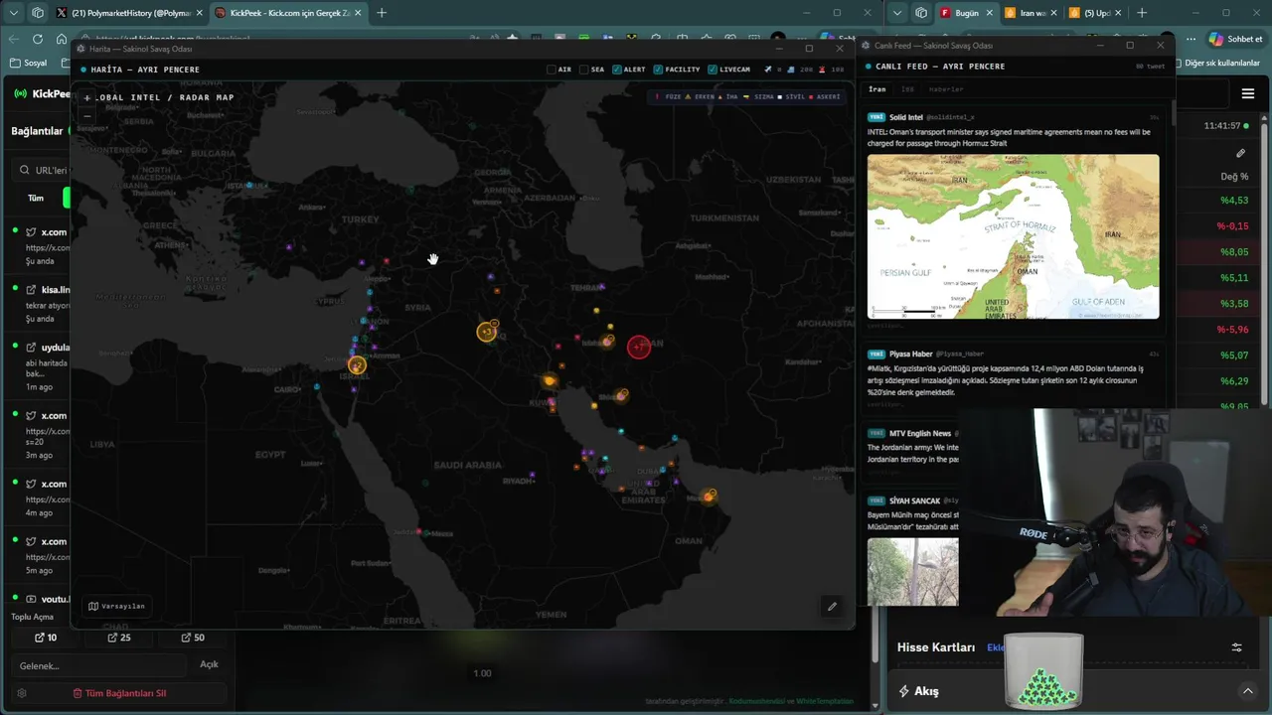Image resolution: width=1272 pixels, height=715 pixels.
Task: Click the Açık button
Action: (x=209, y=664)
